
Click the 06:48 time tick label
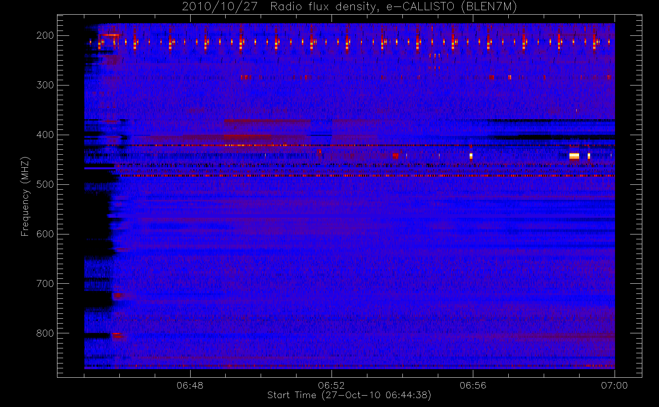[190, 385]
